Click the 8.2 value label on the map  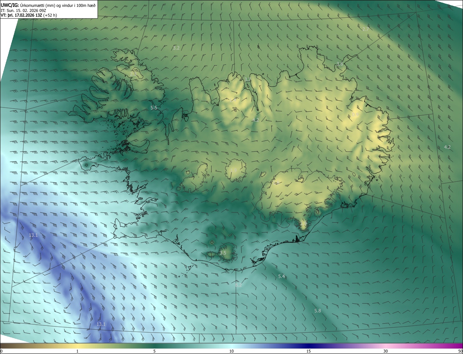coord(238,285)
